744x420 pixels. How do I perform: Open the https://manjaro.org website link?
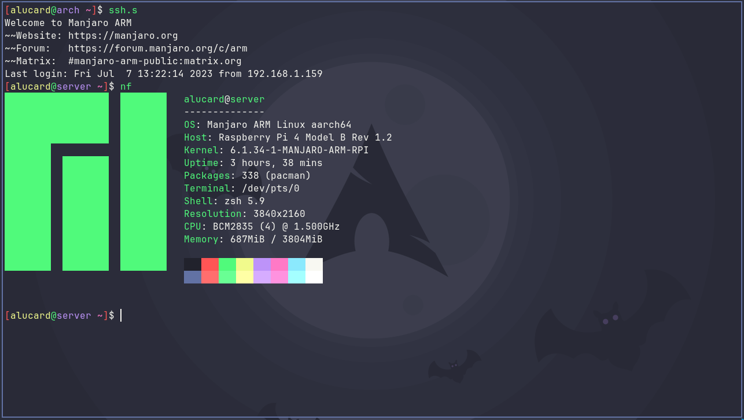[123, 36]
